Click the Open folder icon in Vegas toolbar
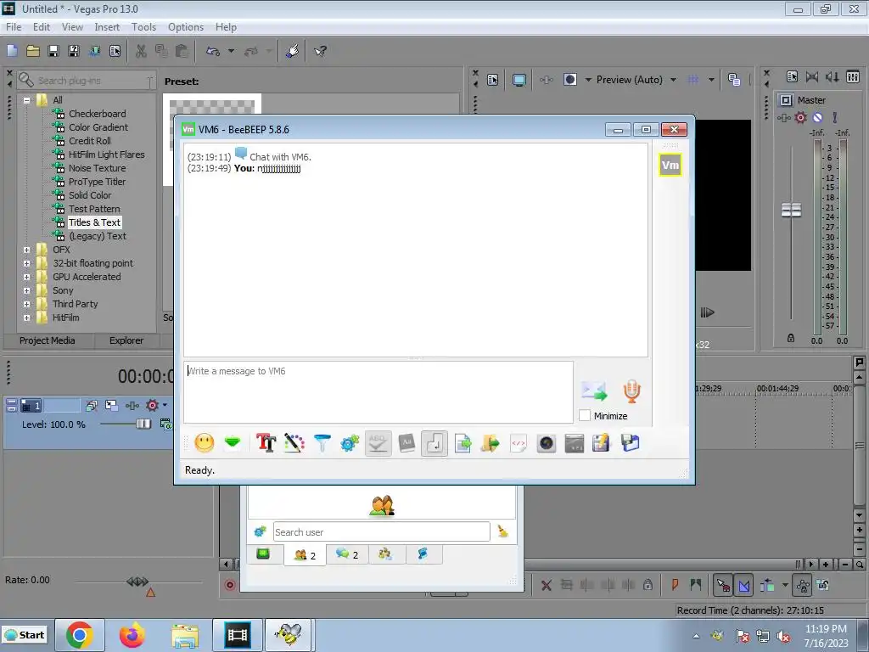The height and width of the screenshot is (652, 869). pos(33,51)
